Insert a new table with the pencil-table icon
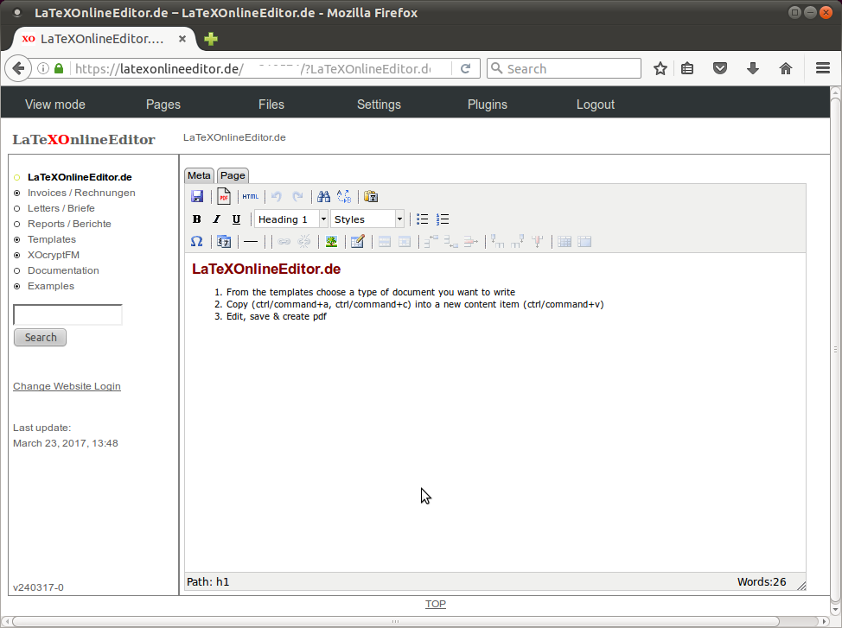 click(x=358, y=242)
